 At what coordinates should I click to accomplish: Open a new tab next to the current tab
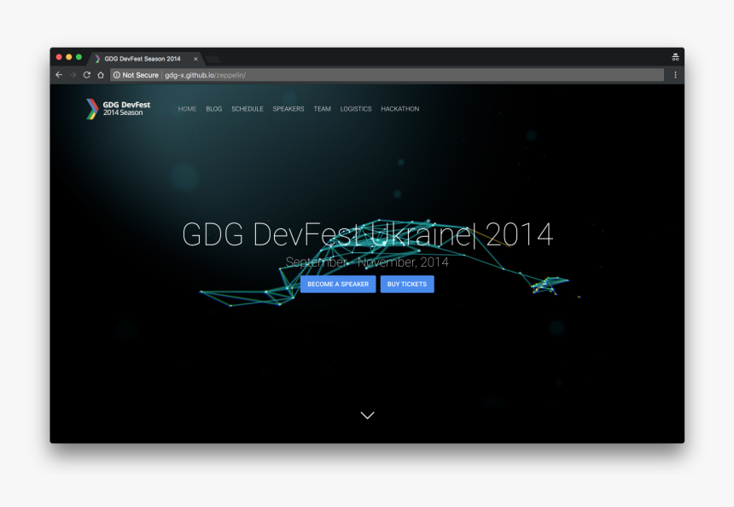pyautogui.click(x=213, y=59)
